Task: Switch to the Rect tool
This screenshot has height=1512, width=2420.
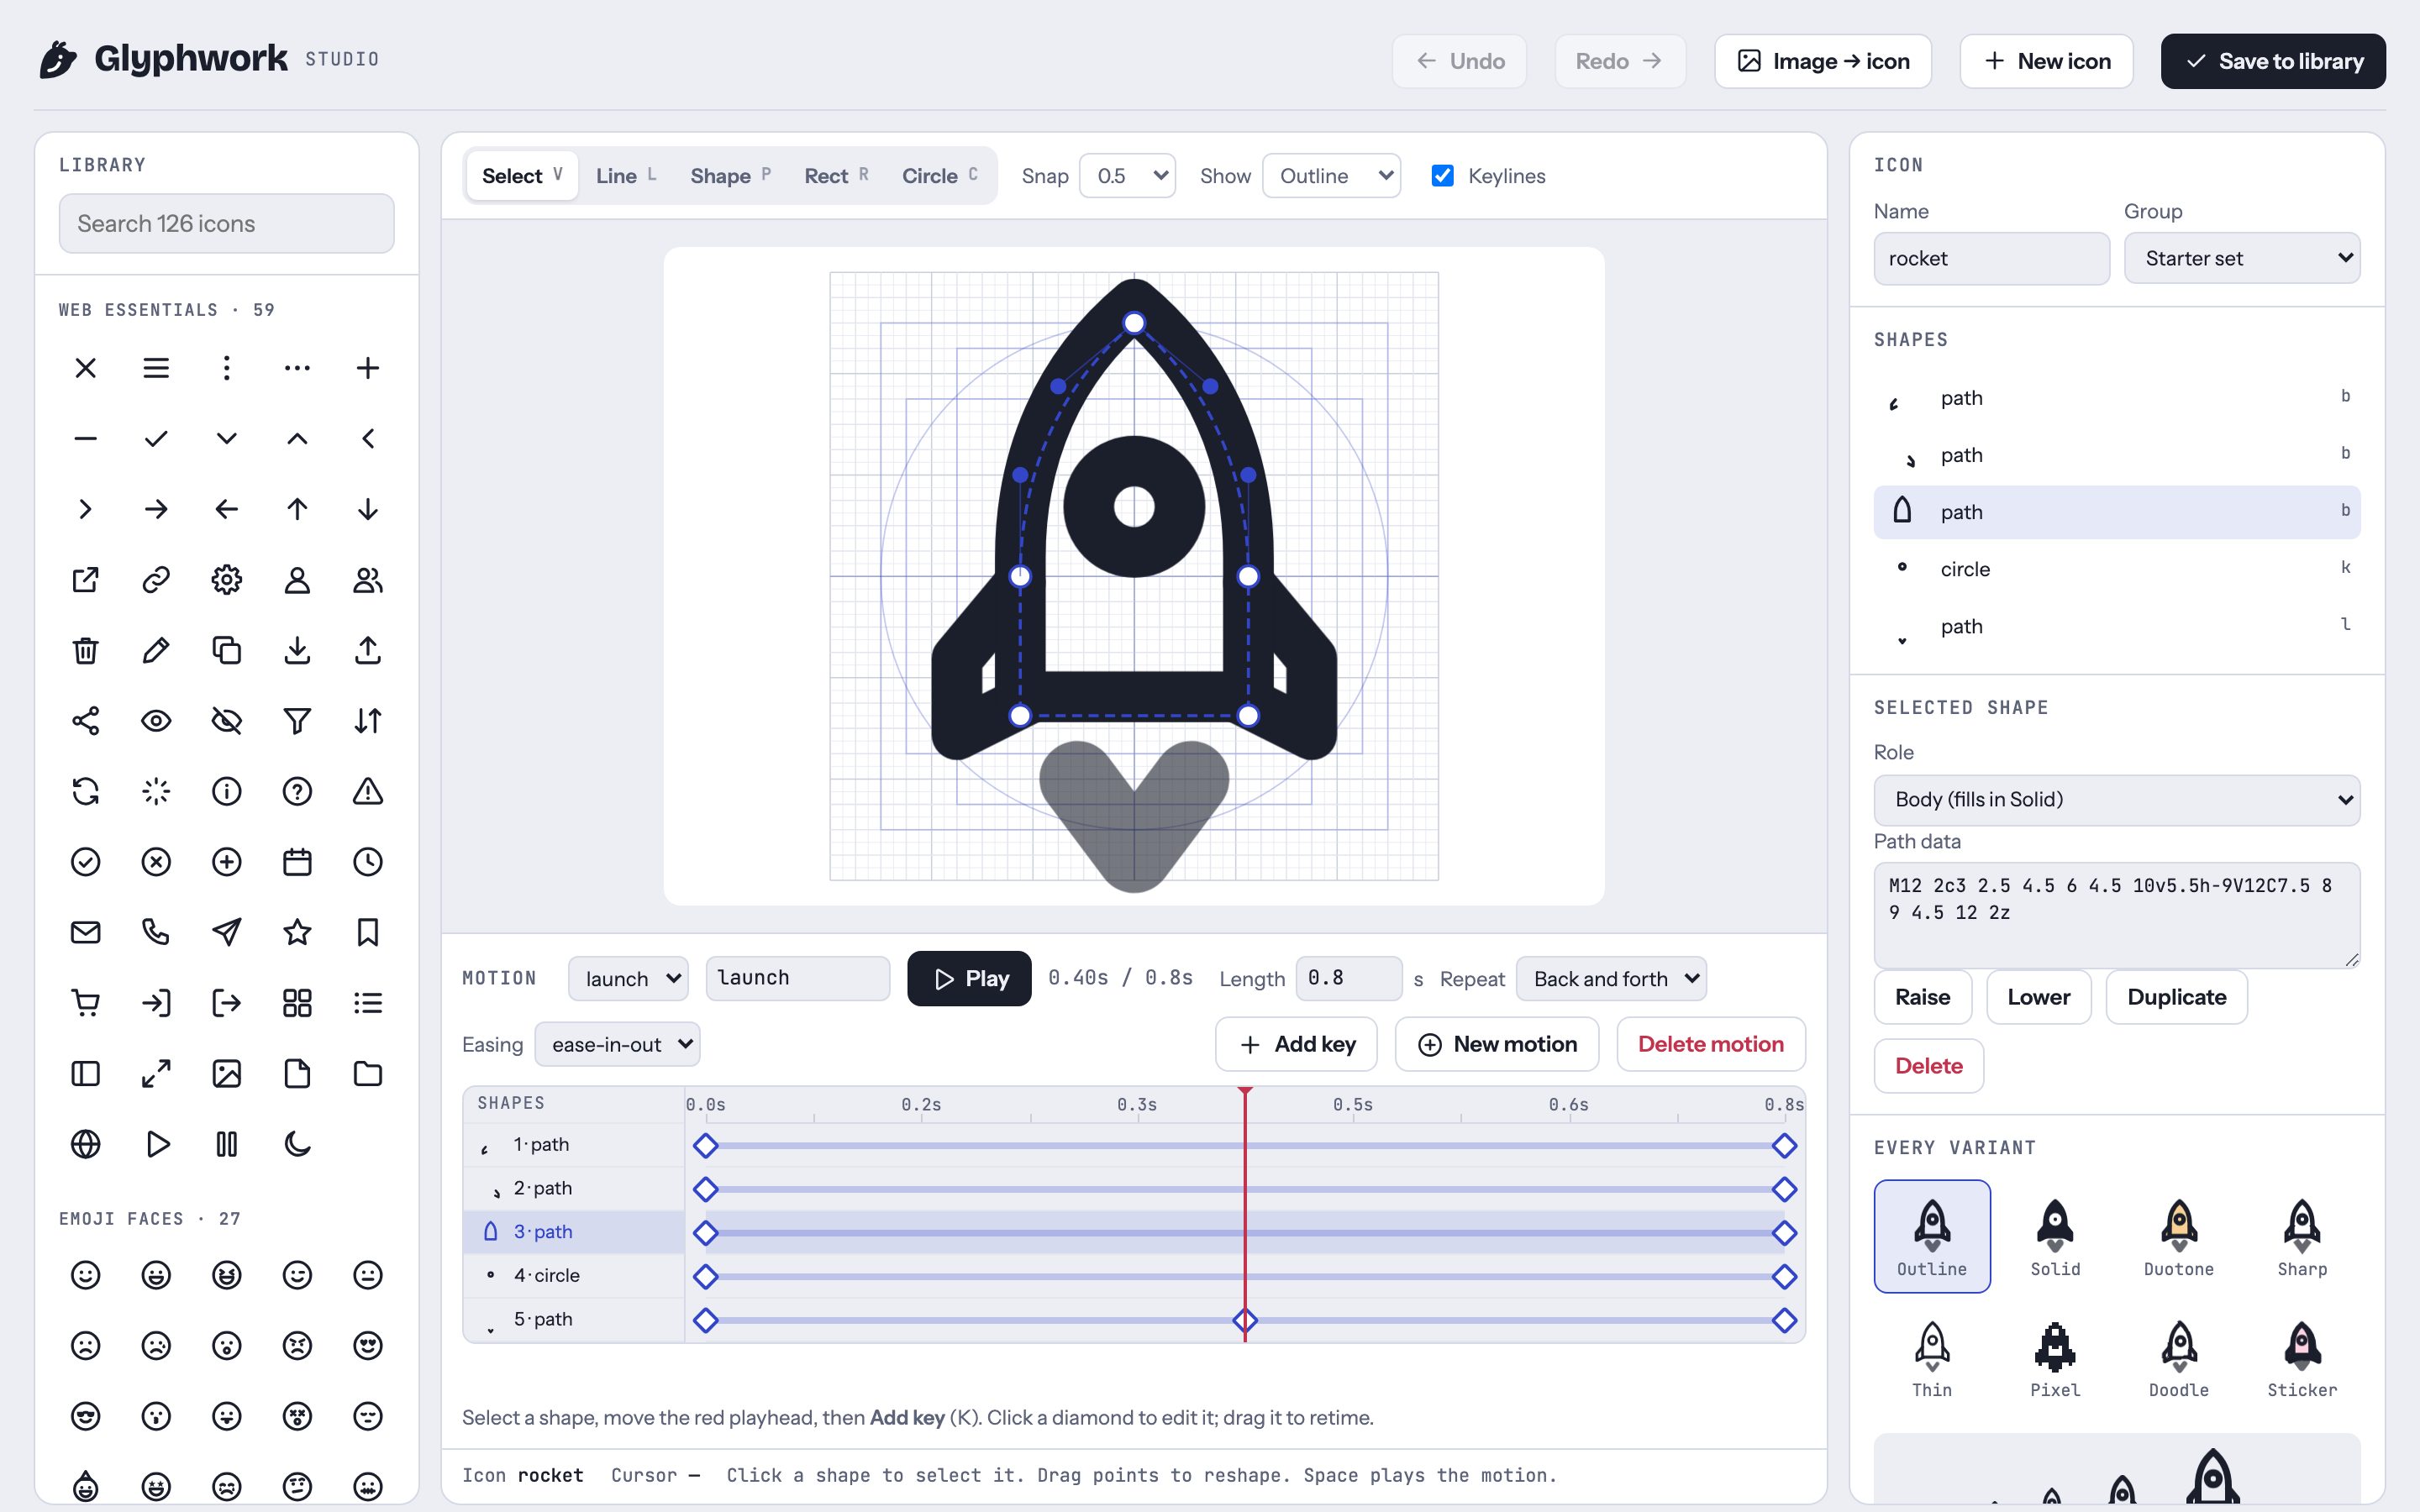Action: (836, 176)
